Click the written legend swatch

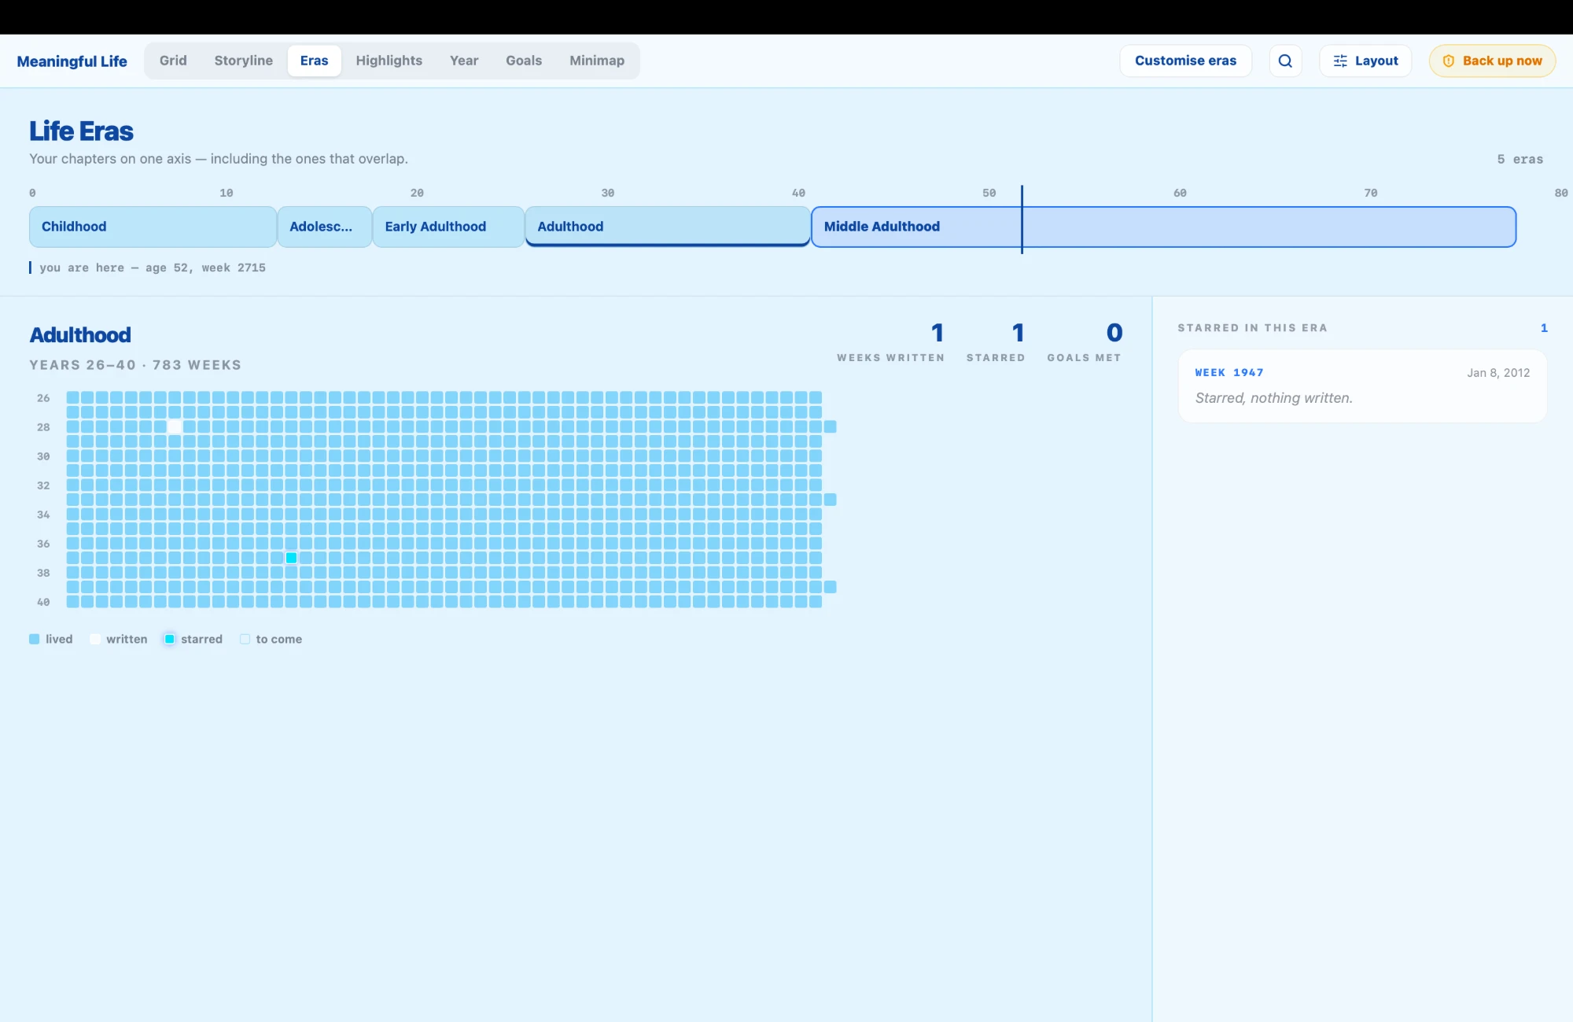(95, 639)
